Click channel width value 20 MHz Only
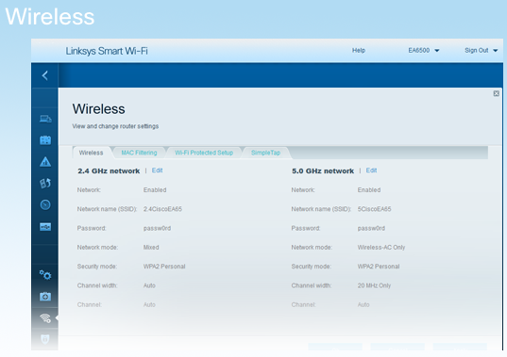This screenshot has height=357, width=507. (x=374, y=285)
